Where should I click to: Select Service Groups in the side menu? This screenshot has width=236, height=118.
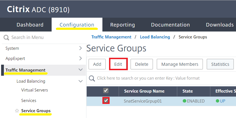pos(36,111)
